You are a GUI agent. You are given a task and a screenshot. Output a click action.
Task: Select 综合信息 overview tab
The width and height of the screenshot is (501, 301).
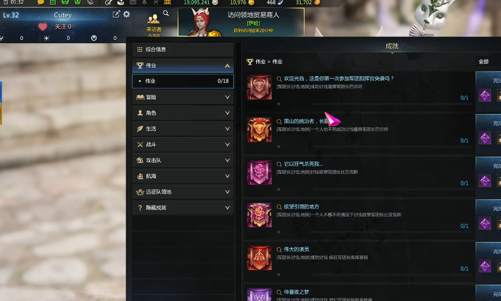(182, 49)
